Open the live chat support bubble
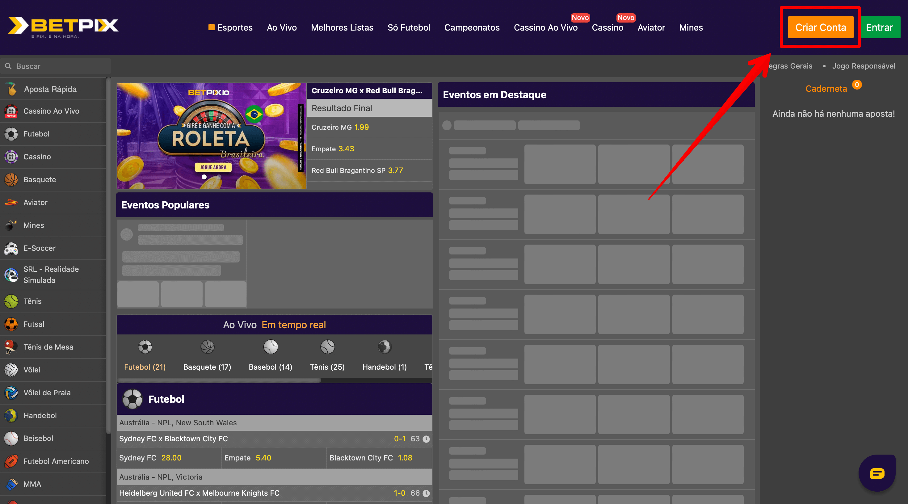Viewport: 908px width, 504px height. point(876,473)
